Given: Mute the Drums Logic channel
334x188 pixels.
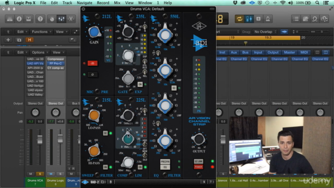Looking at the screenshot, I should coord(51,174).
